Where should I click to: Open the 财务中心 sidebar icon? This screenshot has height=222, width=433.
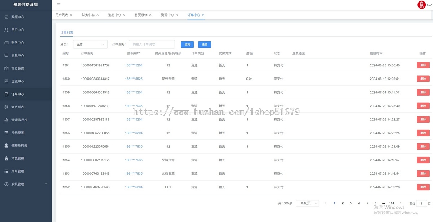[x=6, y=43]
